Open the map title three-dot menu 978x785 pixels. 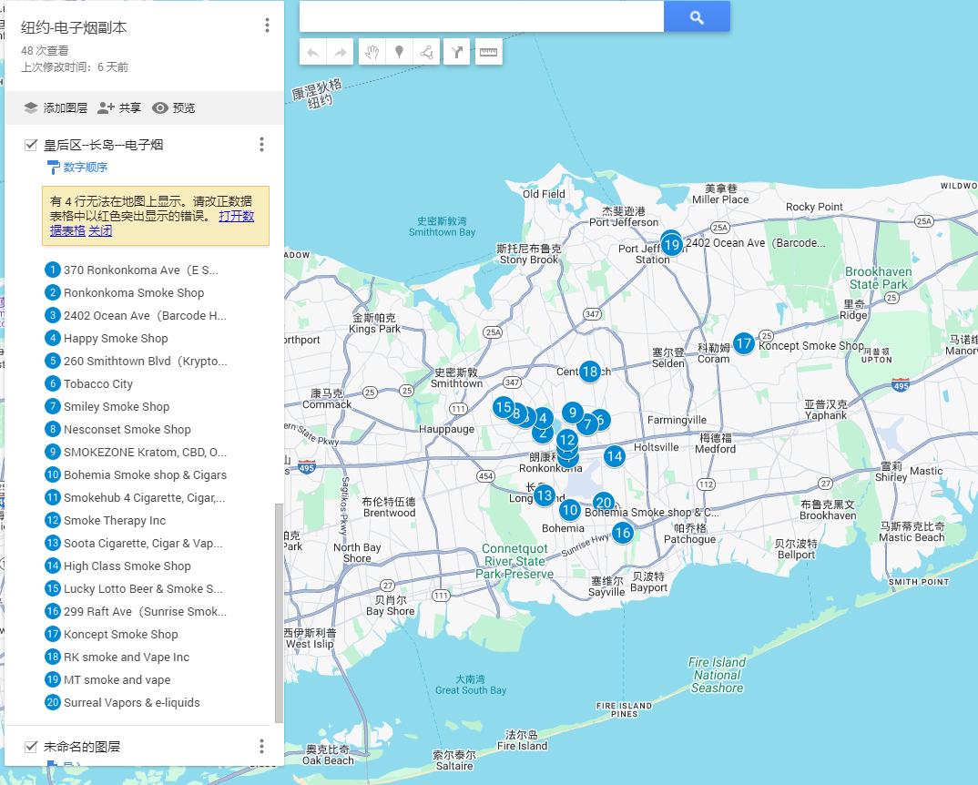pos(267,25)
